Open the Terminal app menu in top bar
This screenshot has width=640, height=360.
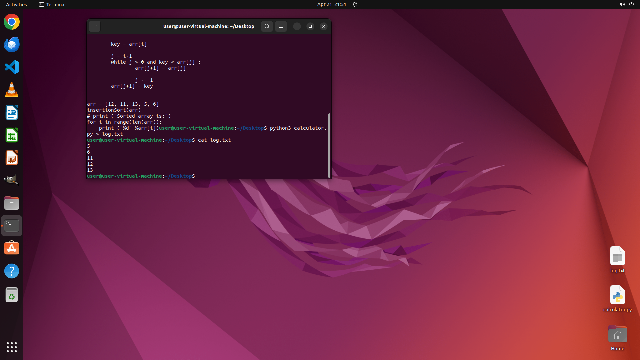52,4
